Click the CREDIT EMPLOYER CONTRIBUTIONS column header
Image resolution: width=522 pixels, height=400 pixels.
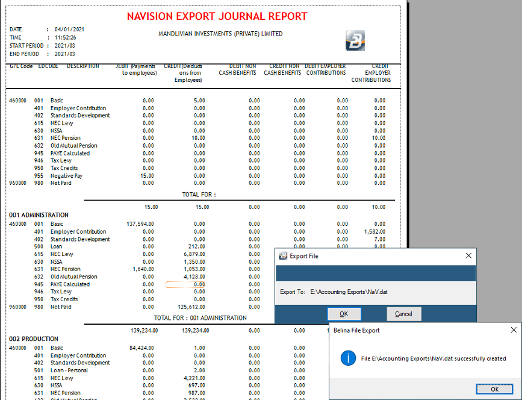371,73
